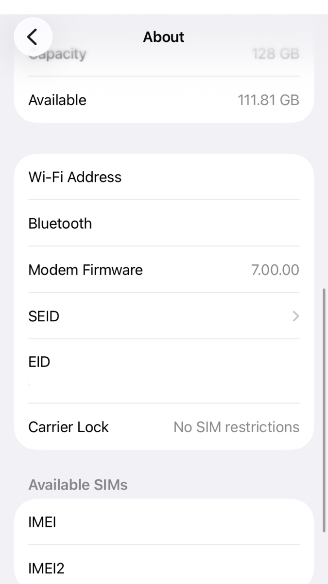
Task: Select the No SIM restrictions text
Action: click(236, 427)
